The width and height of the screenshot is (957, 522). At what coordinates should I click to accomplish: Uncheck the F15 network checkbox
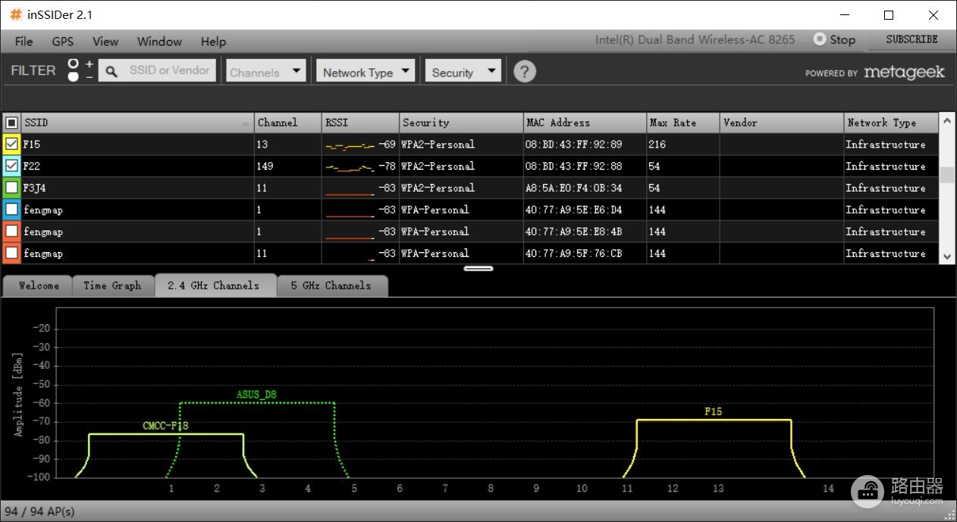pos(12,144)
